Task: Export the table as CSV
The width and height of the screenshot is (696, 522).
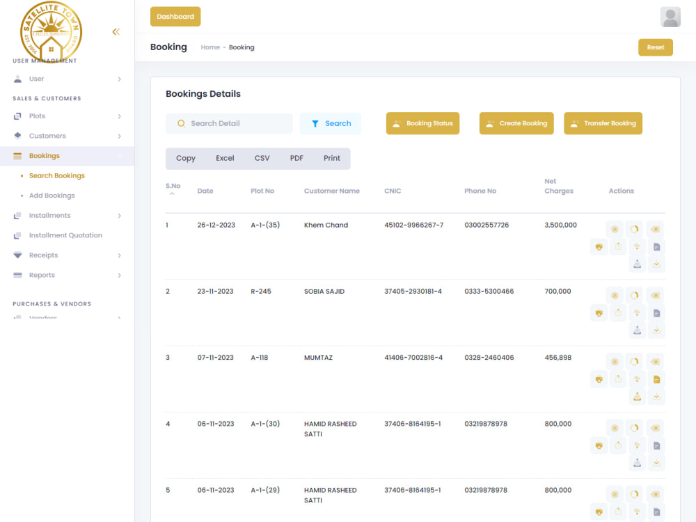Action: point(262,159)
